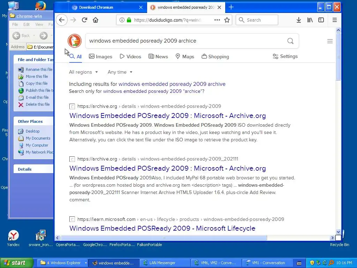The height and width of the screenshot is (268, 357).
Task: Switch to the Download Chromium tab
Action: [x=107, y=7]
